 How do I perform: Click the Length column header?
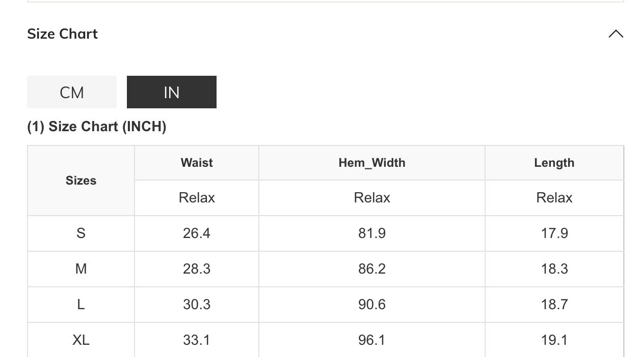point(554,163)
